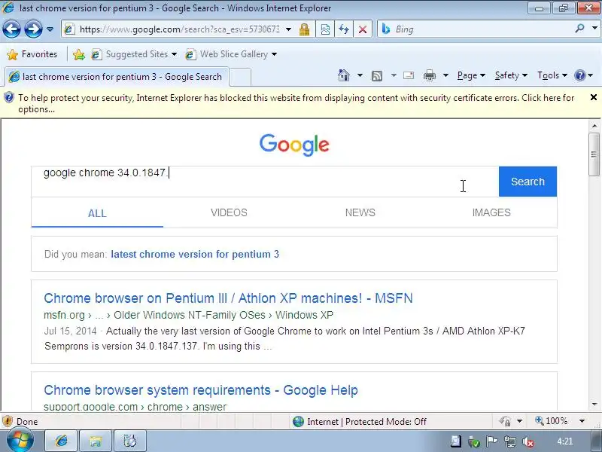Click the Read Mail icon
602x452 pixels.
409,75
